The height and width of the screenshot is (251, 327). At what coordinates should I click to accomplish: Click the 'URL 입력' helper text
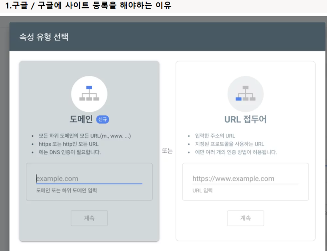pos(202,191)
